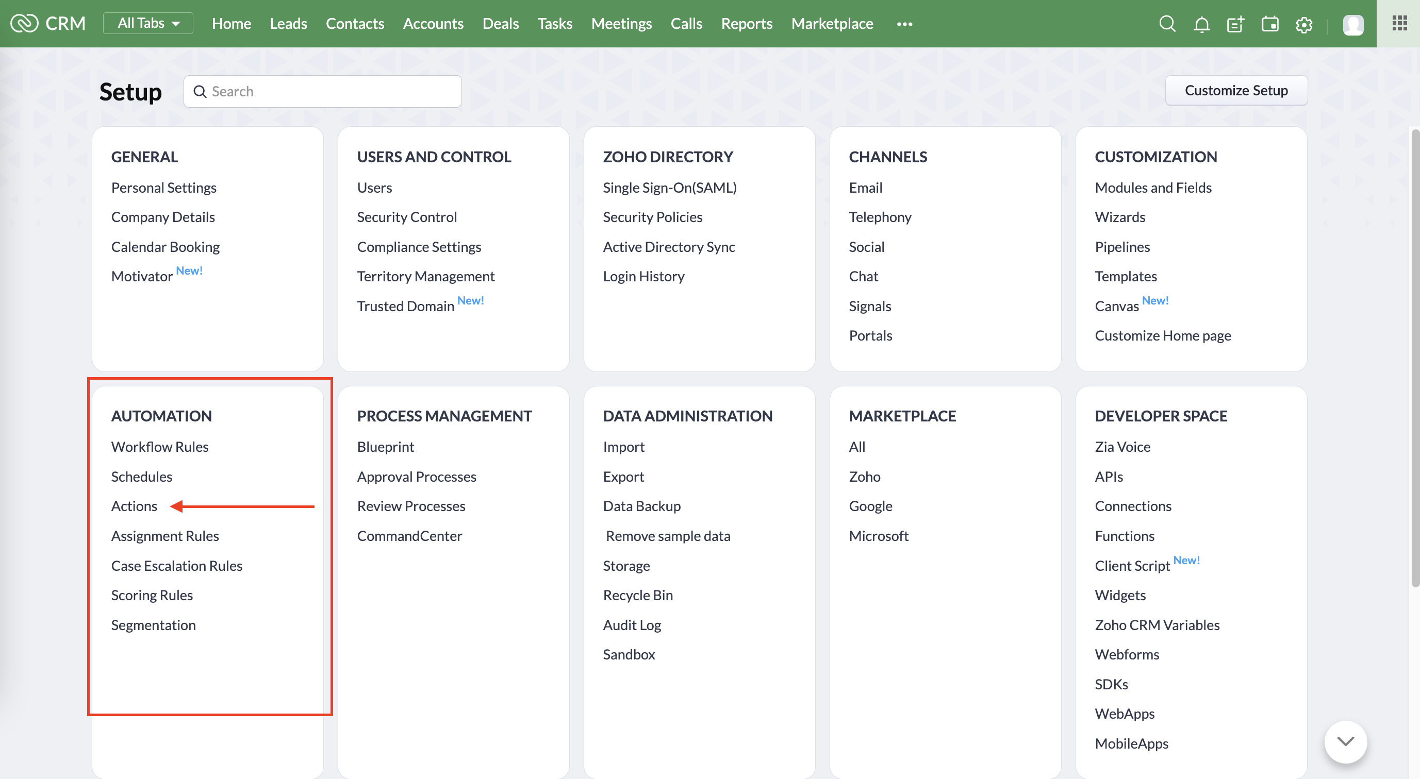Open the Contacts tab
Screen dimensions: 1420x779
[355, 24]
